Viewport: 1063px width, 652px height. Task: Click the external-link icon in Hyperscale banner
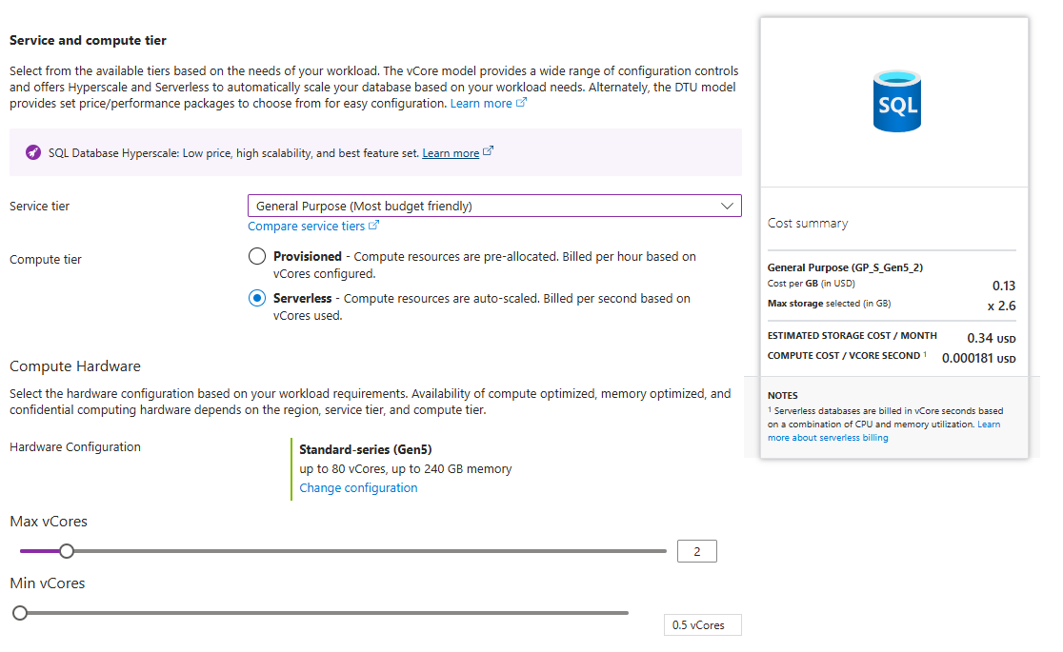(x=488, y=151)
